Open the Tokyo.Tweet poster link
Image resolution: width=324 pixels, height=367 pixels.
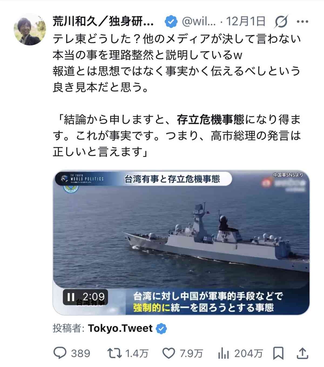coord(120,328)
